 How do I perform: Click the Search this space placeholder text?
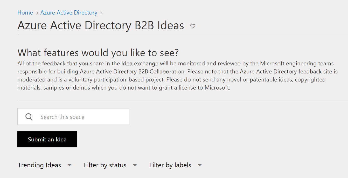(x=62, y=117)
